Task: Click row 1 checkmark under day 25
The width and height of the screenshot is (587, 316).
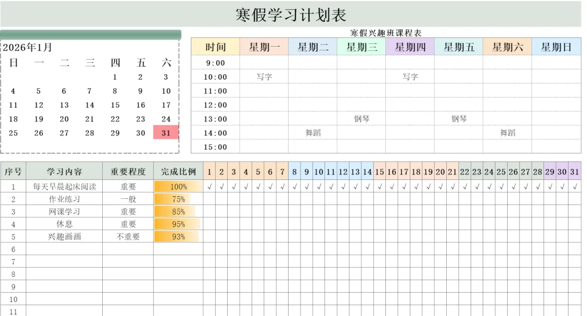Action: [501, 186]
